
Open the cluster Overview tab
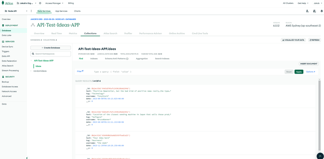[x=39, y=33]
